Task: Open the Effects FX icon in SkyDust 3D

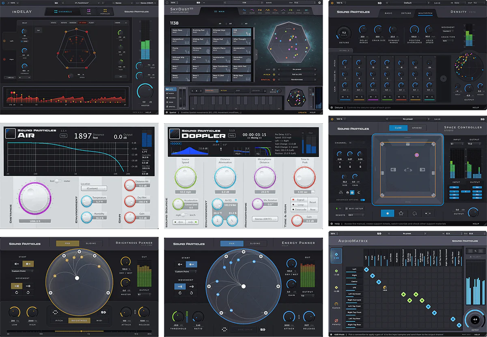Action: click(x=290, y=11)
